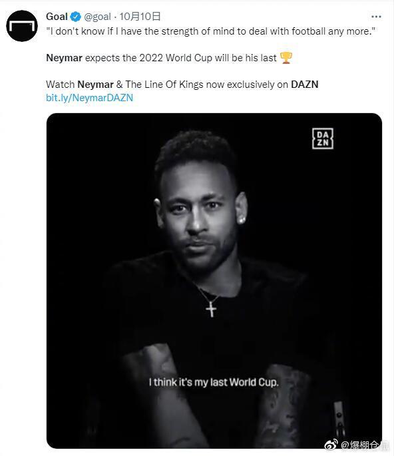Viewport: 394px width, 456px height.
Task: Click the trophy emoji in the tweet
Action: tap(286, 57)
